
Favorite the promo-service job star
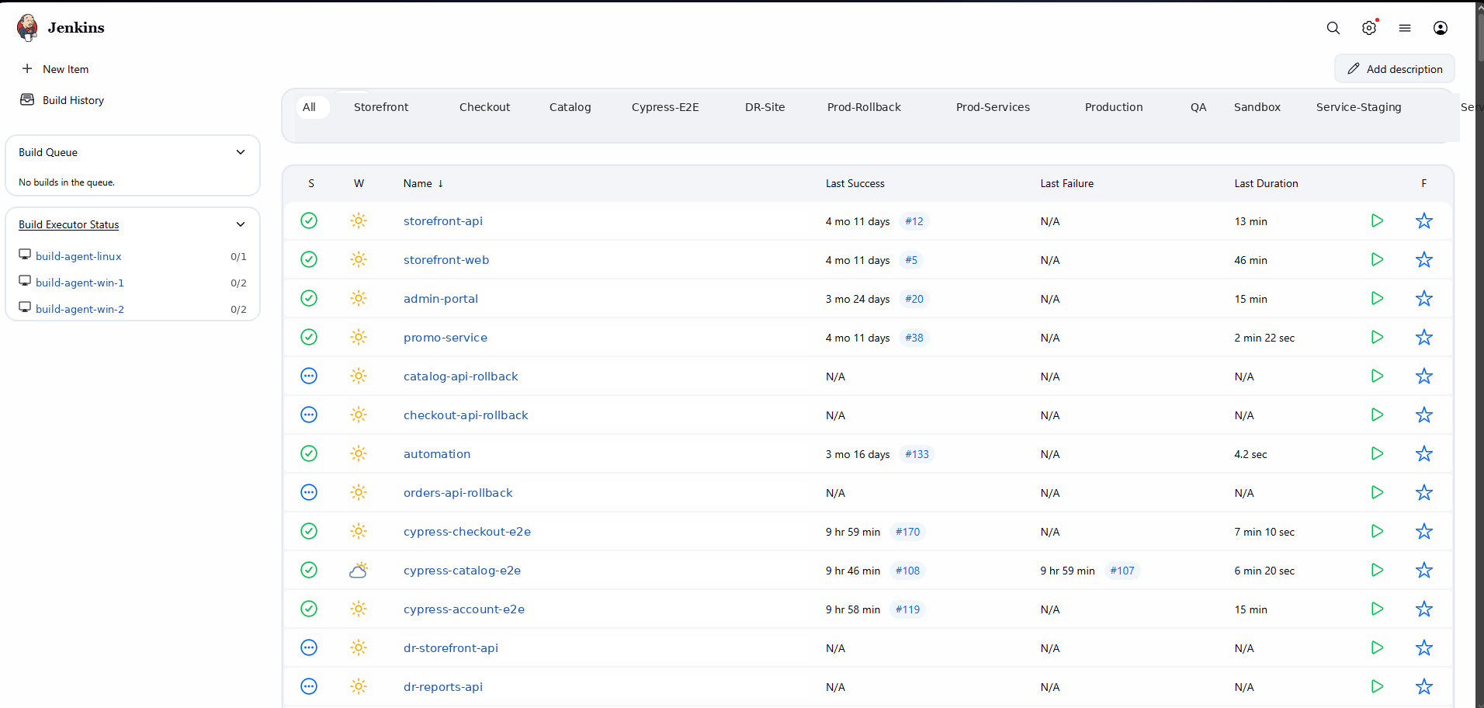[x=1424, y=338]
